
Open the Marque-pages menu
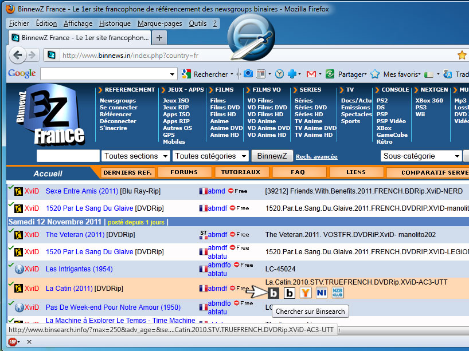160,23
